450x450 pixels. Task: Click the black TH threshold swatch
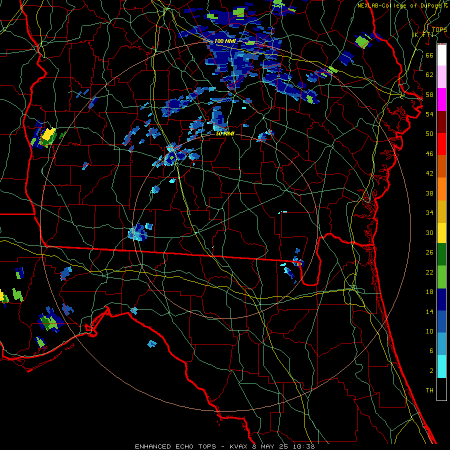point(441,389)
